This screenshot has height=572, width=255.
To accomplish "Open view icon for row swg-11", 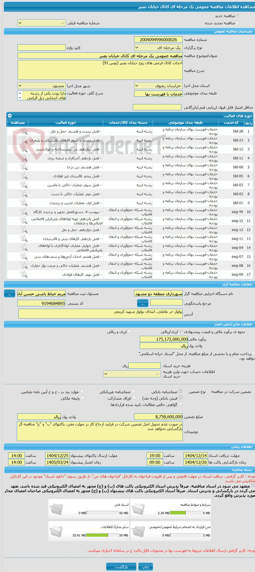I will pyautogui.click(x=24, y=239).
